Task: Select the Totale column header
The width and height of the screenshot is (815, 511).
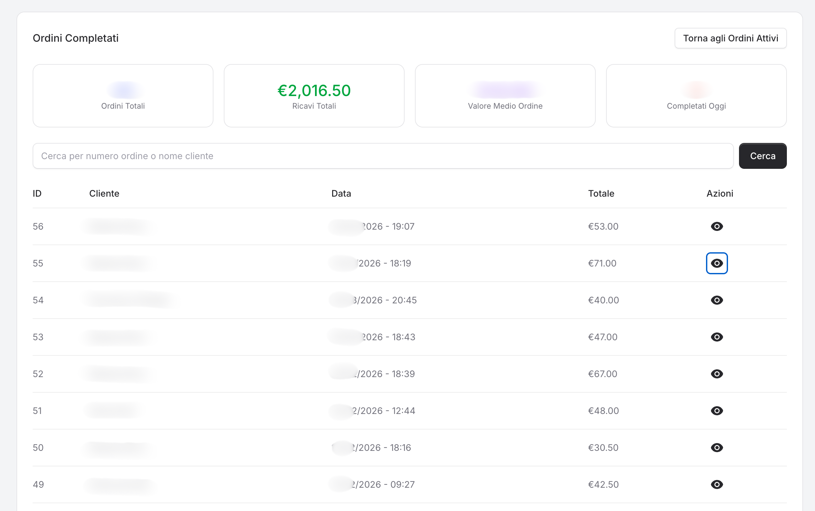Action: click(x=601, y=193)
